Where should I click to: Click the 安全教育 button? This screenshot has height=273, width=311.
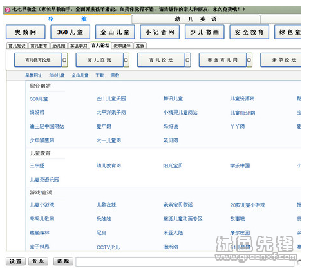[249, 32]
